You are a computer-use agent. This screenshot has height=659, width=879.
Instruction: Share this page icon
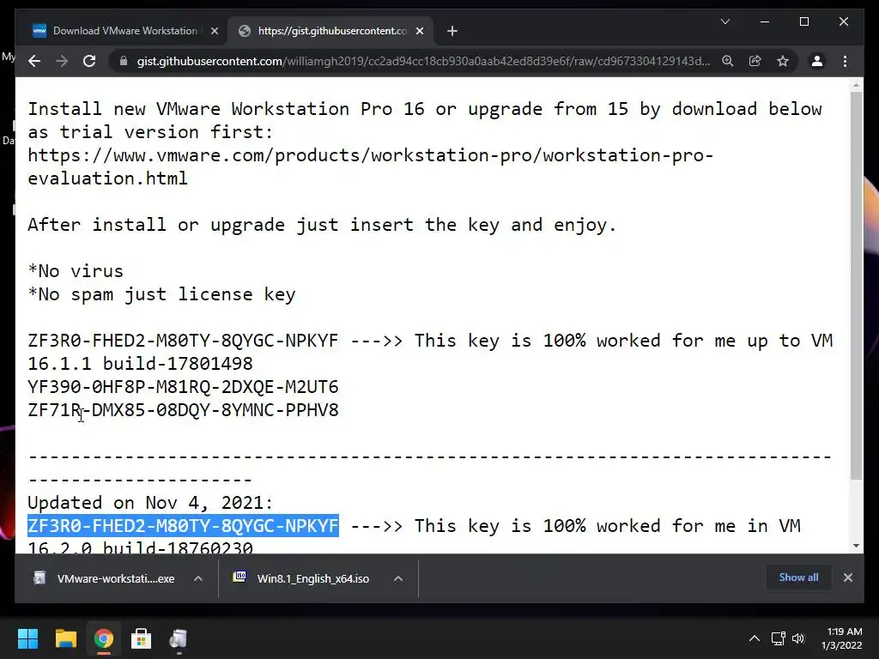(x=755, y=61)
